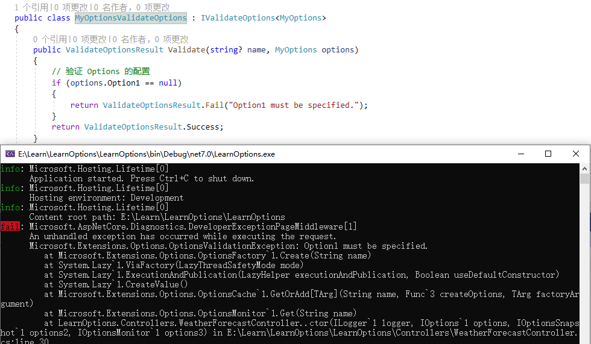This screenshot has width=591, height=344.
Task: Click the green Options comment line
Action: click(x=101, y=71)
